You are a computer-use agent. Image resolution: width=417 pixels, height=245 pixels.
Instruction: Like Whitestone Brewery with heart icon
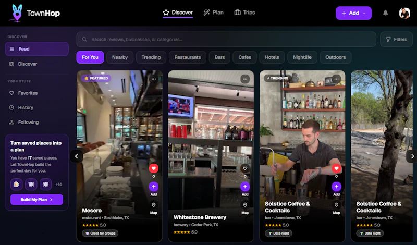coord(245,168)
